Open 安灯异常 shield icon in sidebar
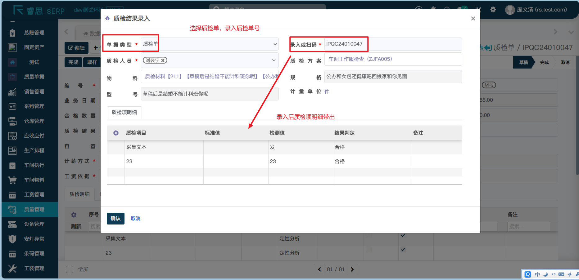 (x=12, y=239)
